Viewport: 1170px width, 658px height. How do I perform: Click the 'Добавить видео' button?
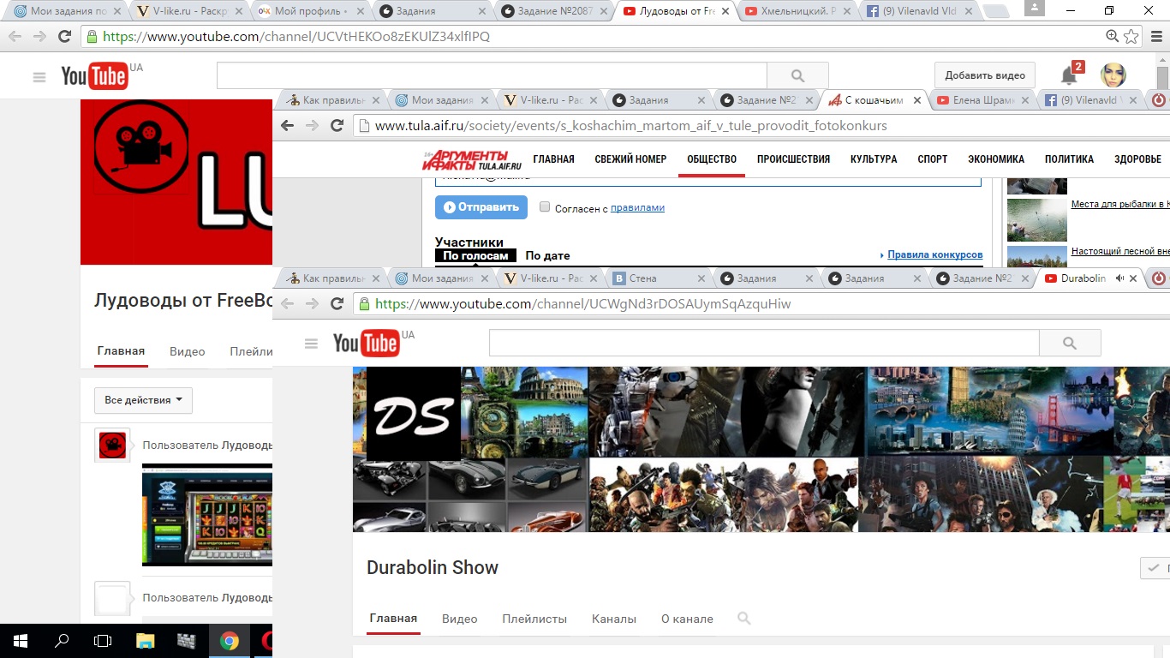coord(984,75)
